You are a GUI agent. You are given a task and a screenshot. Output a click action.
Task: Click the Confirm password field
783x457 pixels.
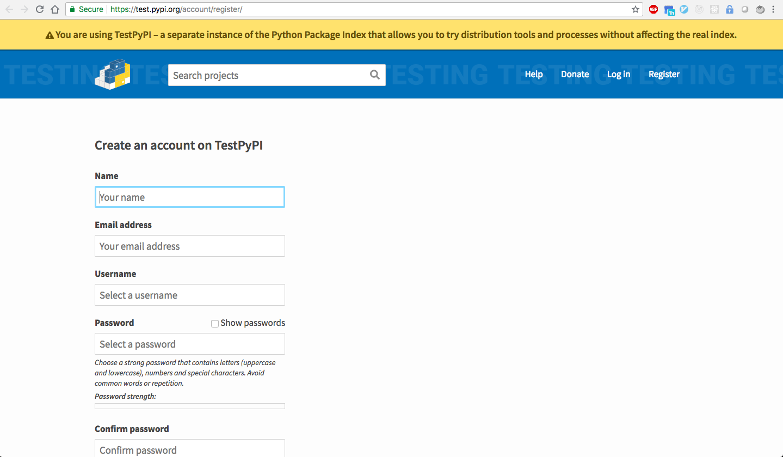tap(190, 448)
